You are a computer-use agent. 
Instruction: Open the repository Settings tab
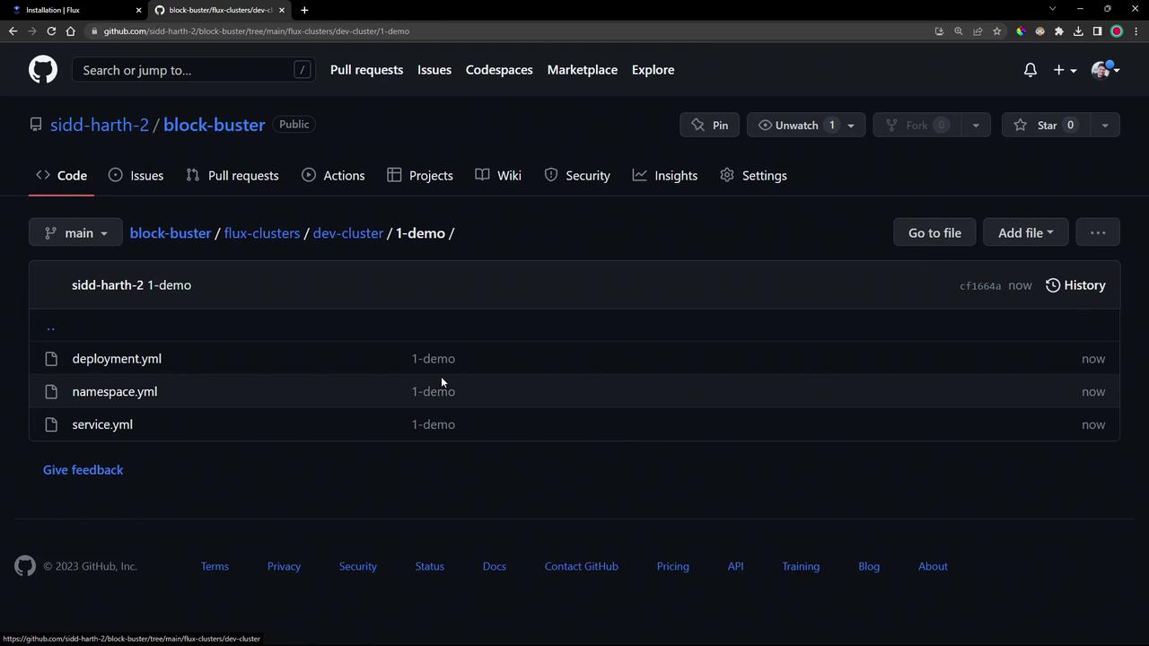754,176
